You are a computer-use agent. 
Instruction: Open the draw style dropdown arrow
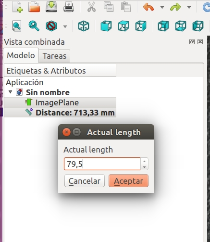65,26
